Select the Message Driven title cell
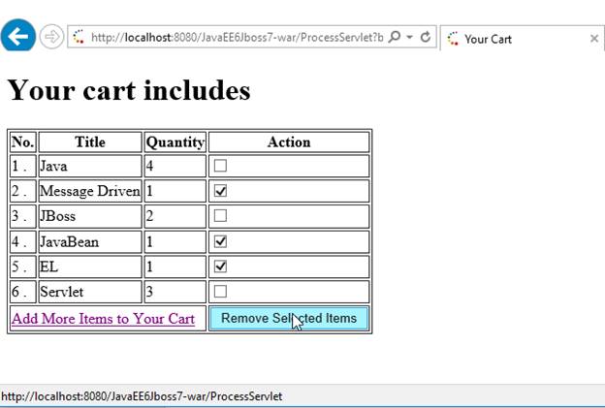Image resolution: width=605 pixels, height=408 pixels. tap(90, 191)
